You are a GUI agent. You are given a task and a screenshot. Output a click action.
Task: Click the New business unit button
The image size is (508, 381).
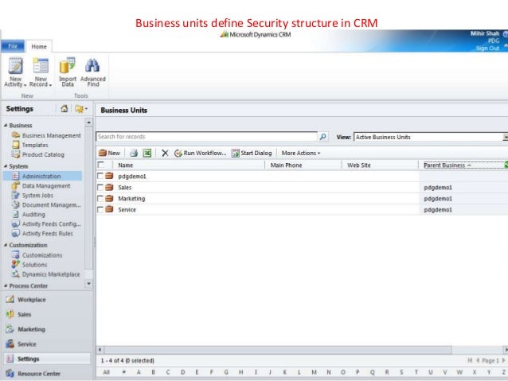(x=110, y=153)
